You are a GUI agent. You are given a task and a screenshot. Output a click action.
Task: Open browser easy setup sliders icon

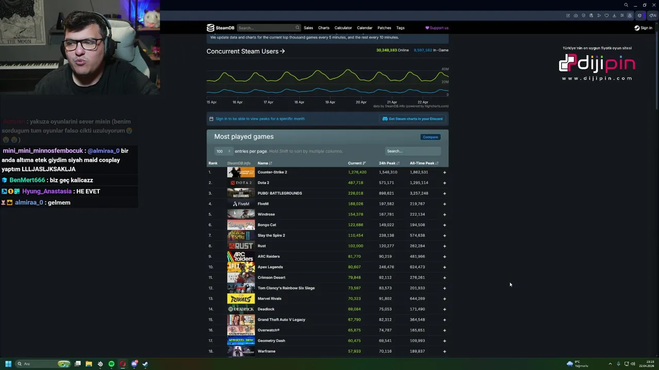click(622, 15)
